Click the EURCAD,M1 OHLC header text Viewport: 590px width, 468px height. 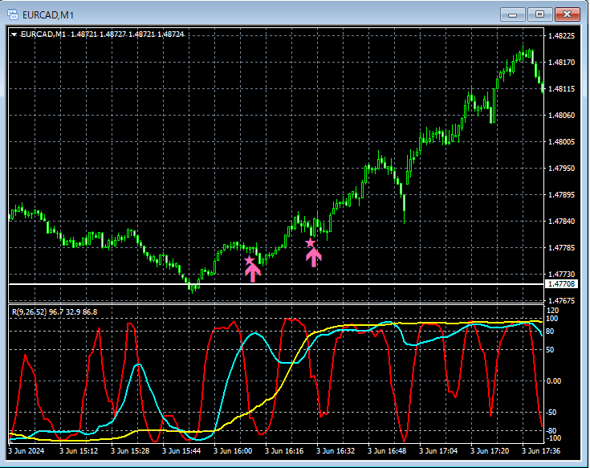point(103,35)
